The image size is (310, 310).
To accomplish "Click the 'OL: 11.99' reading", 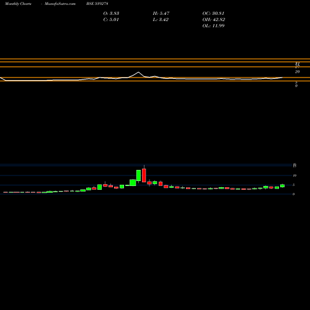I will click(x=213, y=25).
